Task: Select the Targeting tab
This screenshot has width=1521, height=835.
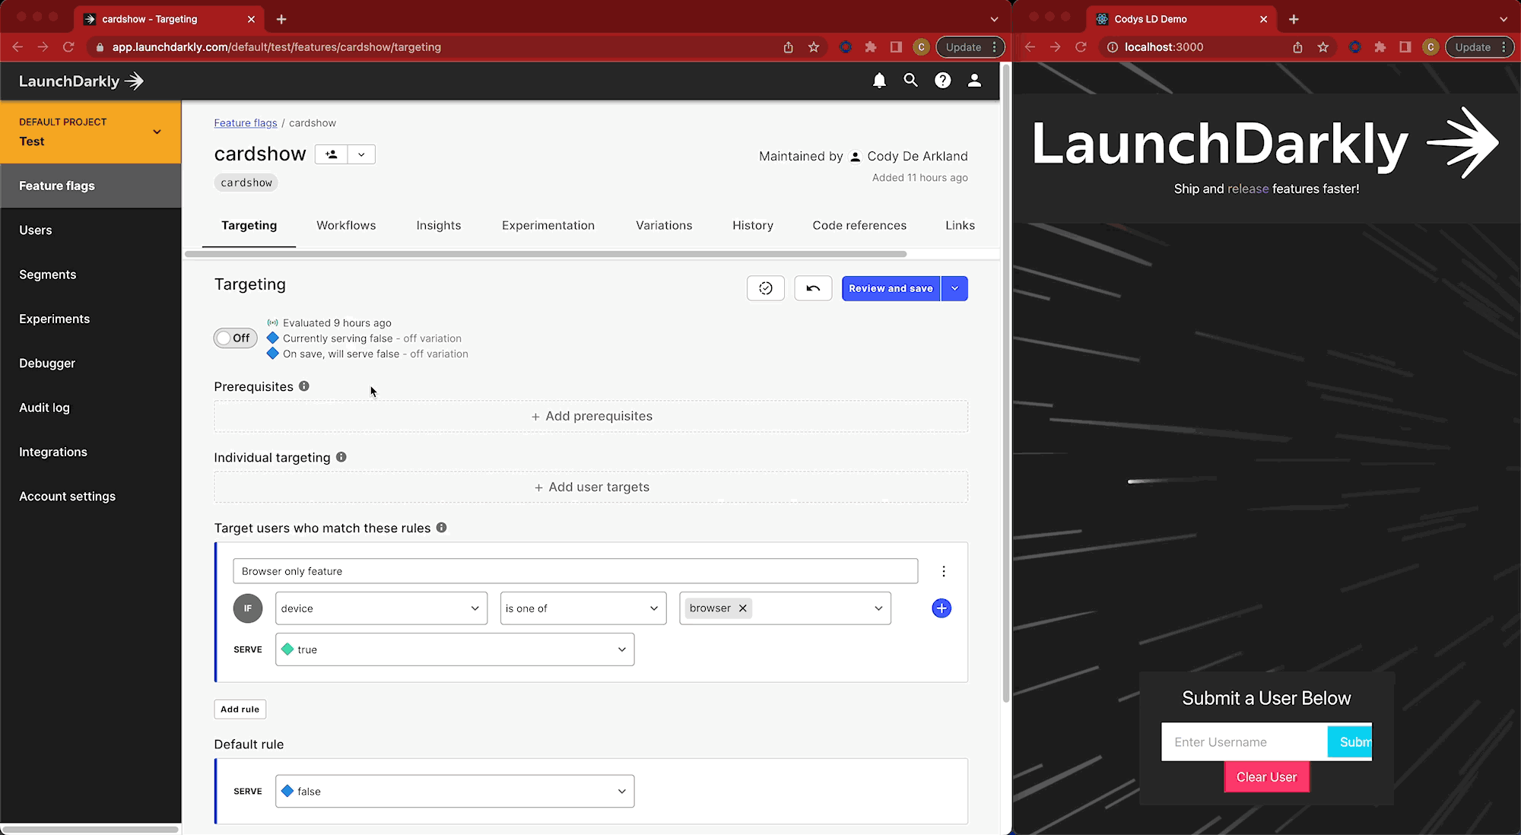Action: [249, 225]
